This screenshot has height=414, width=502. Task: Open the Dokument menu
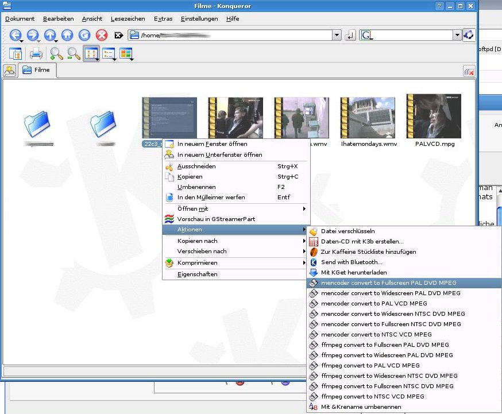tap(20, 19)
